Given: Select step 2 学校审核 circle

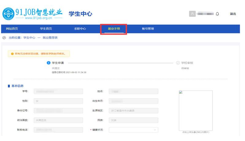Looking at the screenshot, I should [x=178, y=63].
